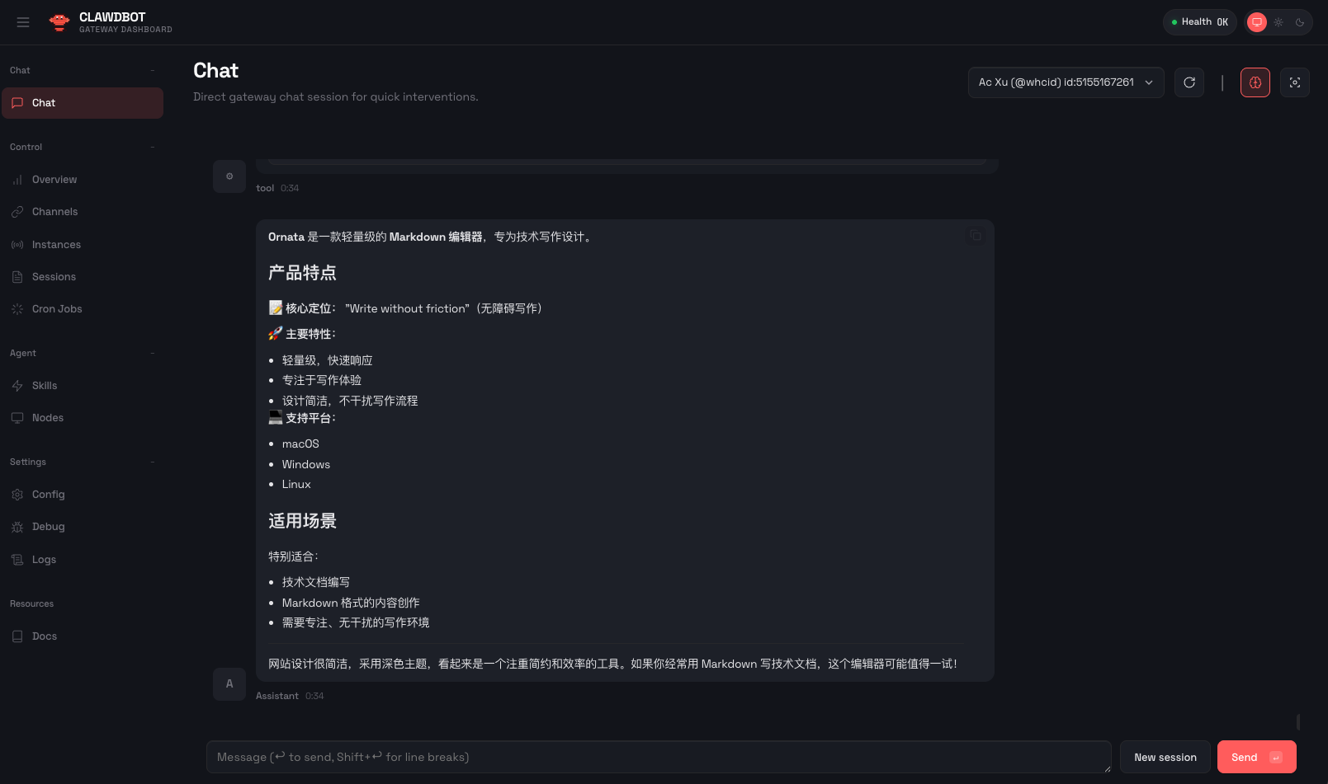Click the focus mode icon button

tap(1294, 82)
